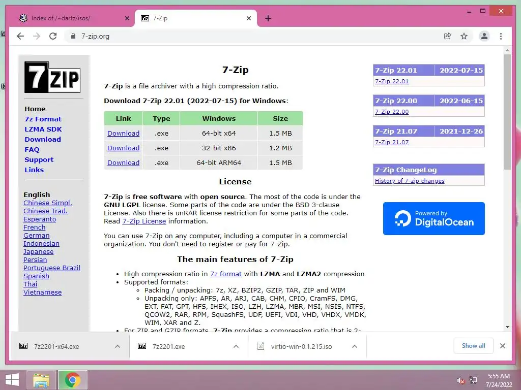Expand options for 7z2201-x64.exe download
The height and width of the screenshot is (390, 521).
118,346
